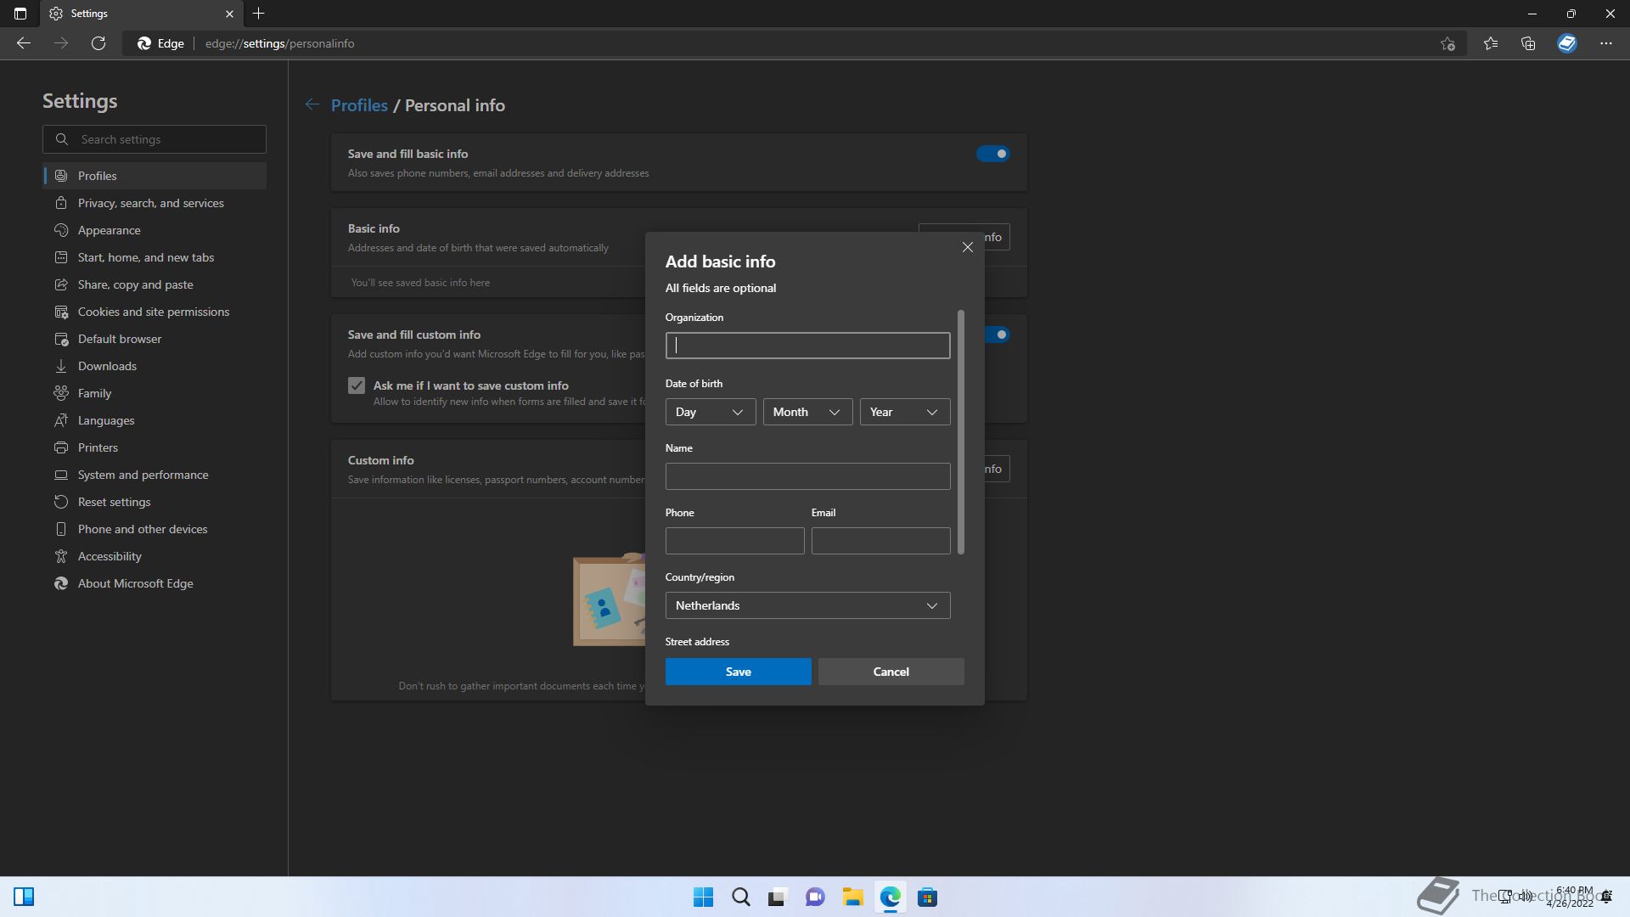Viewport: 1630px width, 917px height.
Task: Expand the Day dropdown
Action: 711,412
